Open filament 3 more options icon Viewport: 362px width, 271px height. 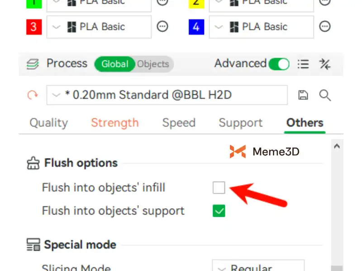pyautogui.click(x=162, y=27)
